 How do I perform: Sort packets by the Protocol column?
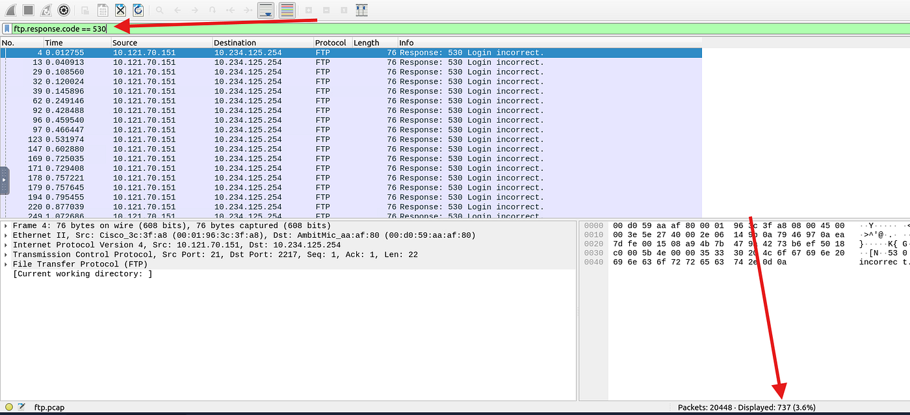point(333,43)
